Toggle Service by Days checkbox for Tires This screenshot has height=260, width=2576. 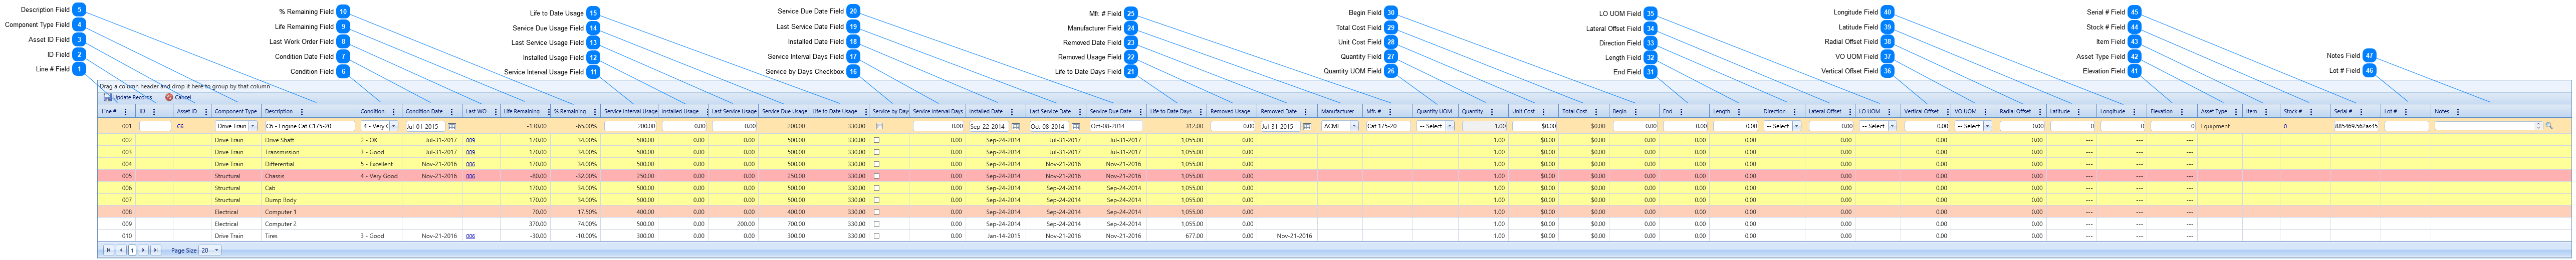pos(877,236)
